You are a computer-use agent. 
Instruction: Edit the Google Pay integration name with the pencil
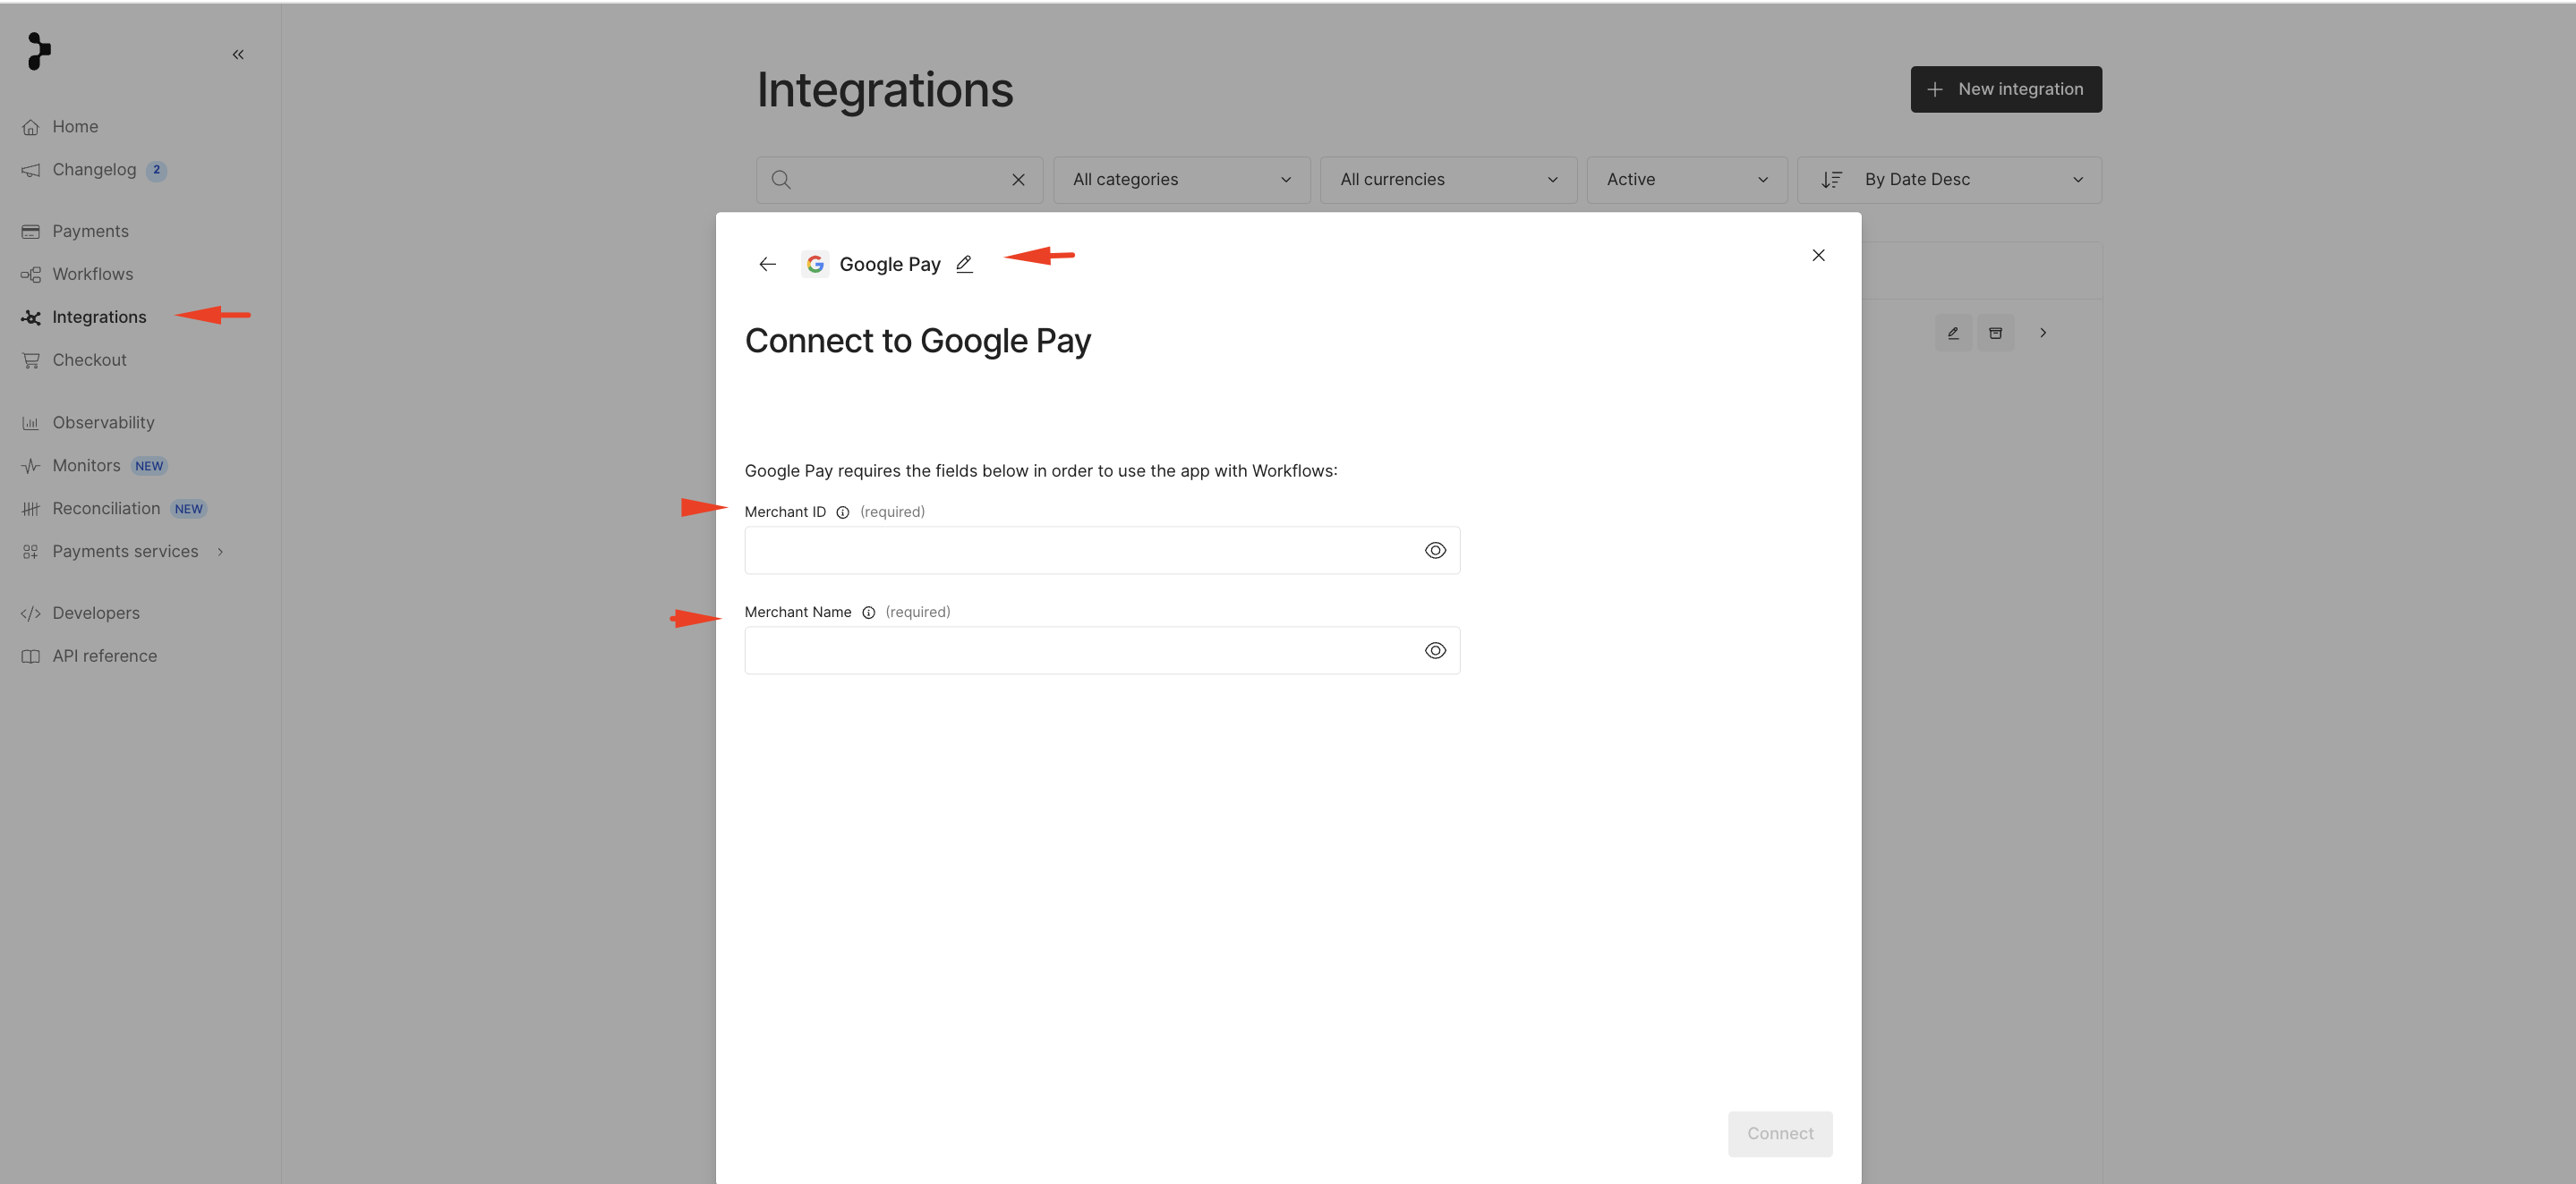tap(964, 265)
